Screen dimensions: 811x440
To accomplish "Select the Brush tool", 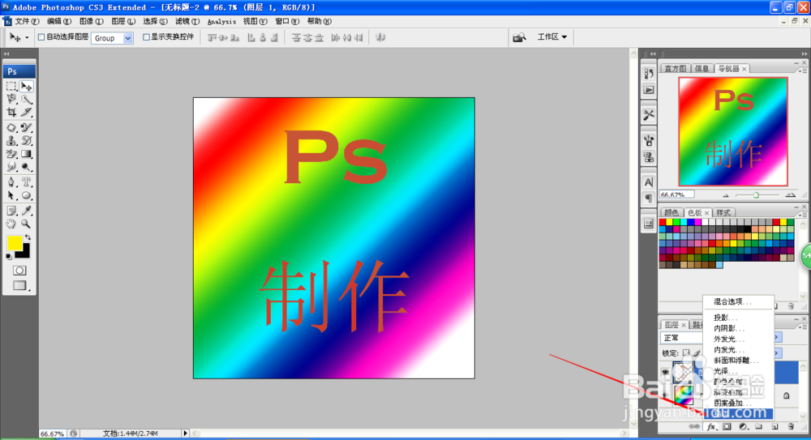I will [x=27, y=127].
